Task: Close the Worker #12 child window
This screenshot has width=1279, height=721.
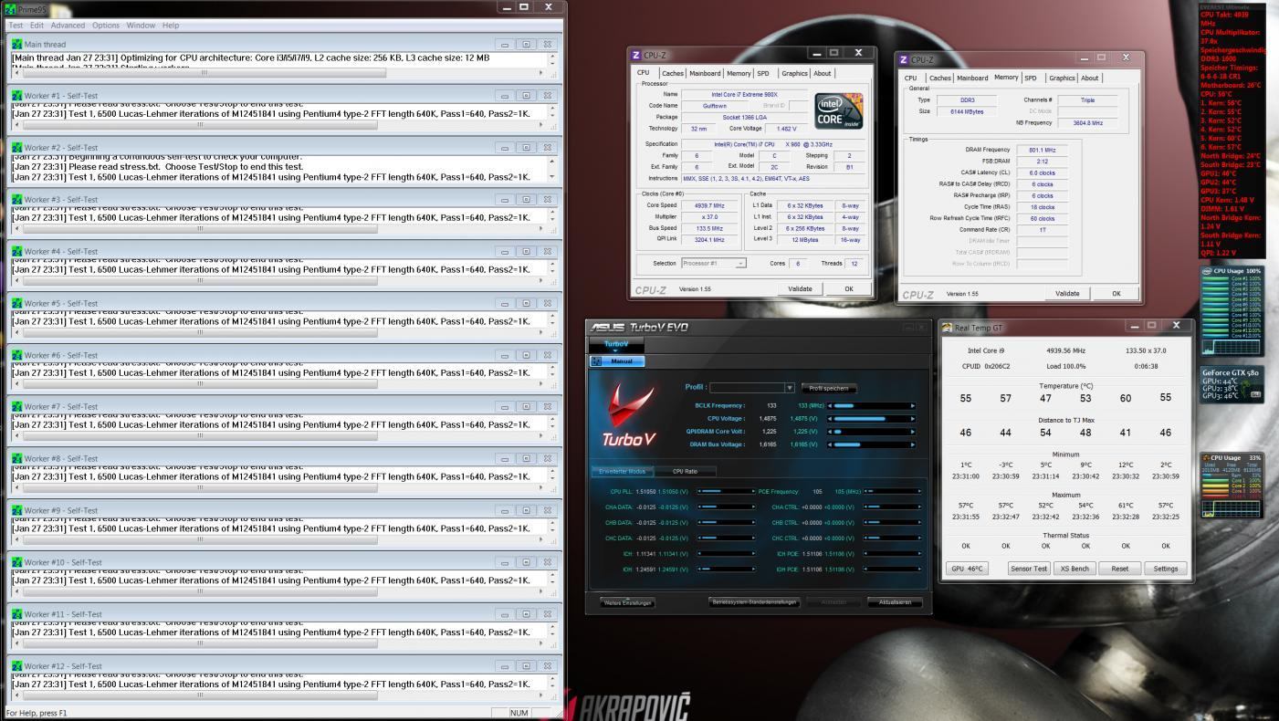Action: (x=547, y=666)
